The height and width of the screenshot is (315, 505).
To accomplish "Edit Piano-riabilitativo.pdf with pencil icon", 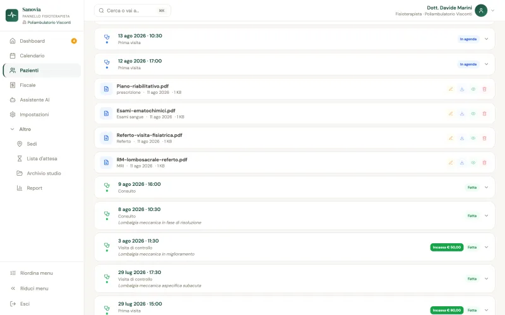I will (x=451, y=89).
